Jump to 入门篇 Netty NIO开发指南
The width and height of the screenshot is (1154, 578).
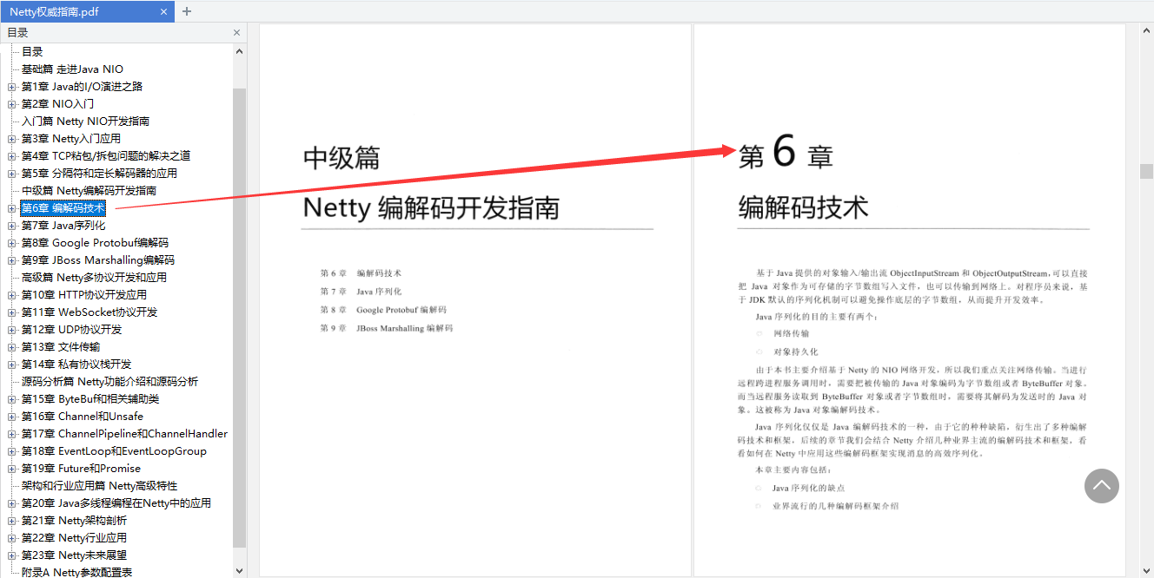[x=86, y=122]
